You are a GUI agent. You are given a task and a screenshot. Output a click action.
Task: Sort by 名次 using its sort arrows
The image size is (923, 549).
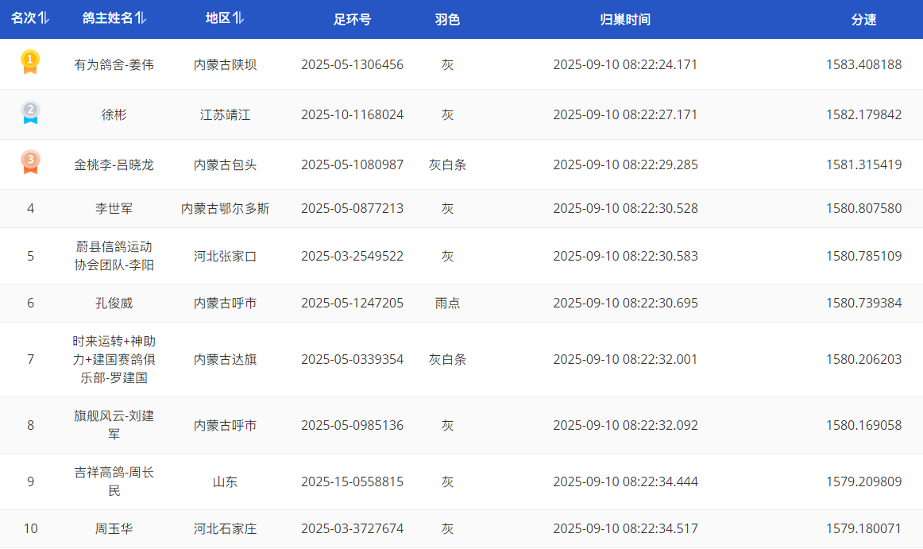(44, 19)
